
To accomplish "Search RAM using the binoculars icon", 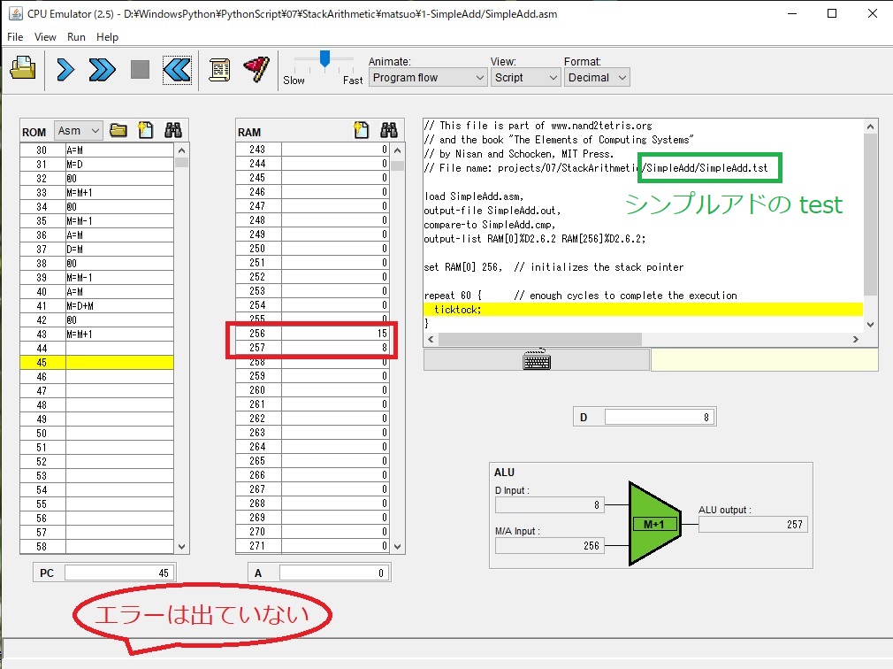I will (389, 129).
